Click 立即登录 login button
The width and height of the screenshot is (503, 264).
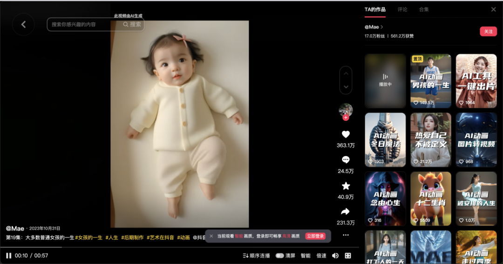[x=315, y=236]
